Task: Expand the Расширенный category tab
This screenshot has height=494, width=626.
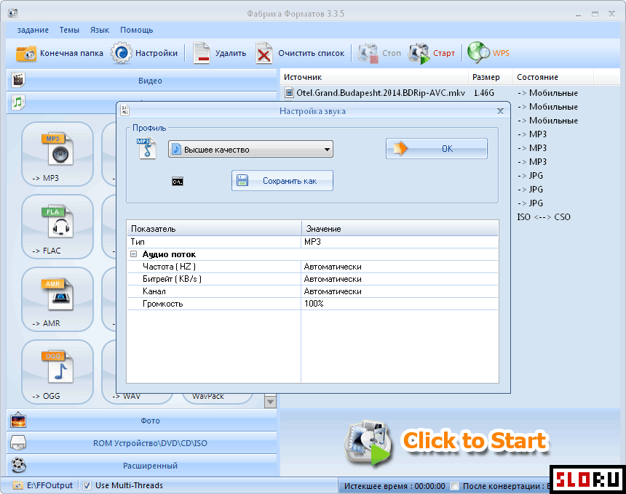Action: (142, 466)
